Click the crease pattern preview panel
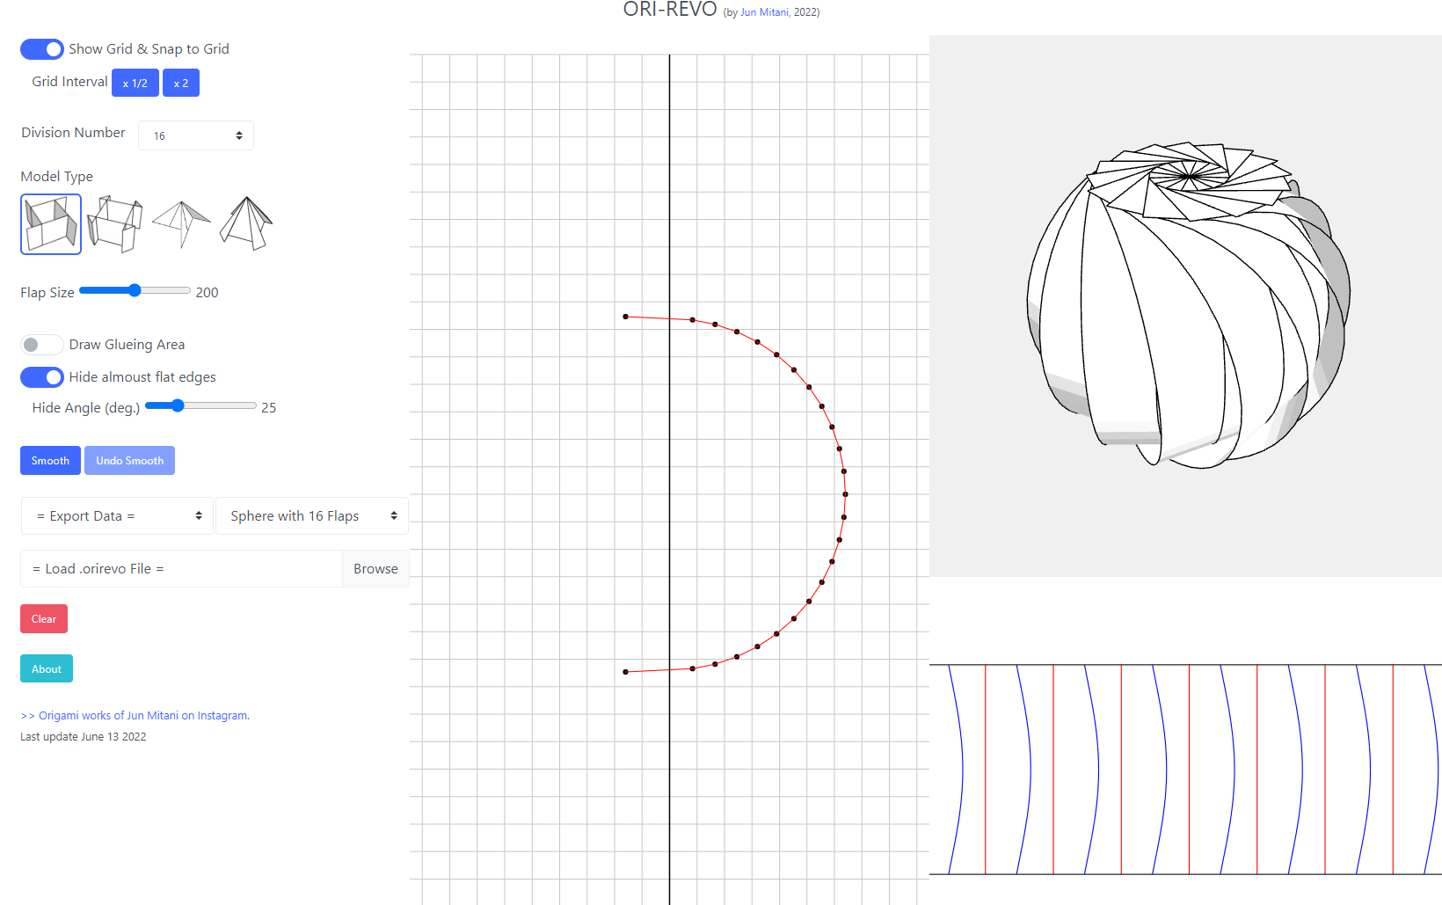Viewport: 1442px width, 905px height. [1185, 770]
